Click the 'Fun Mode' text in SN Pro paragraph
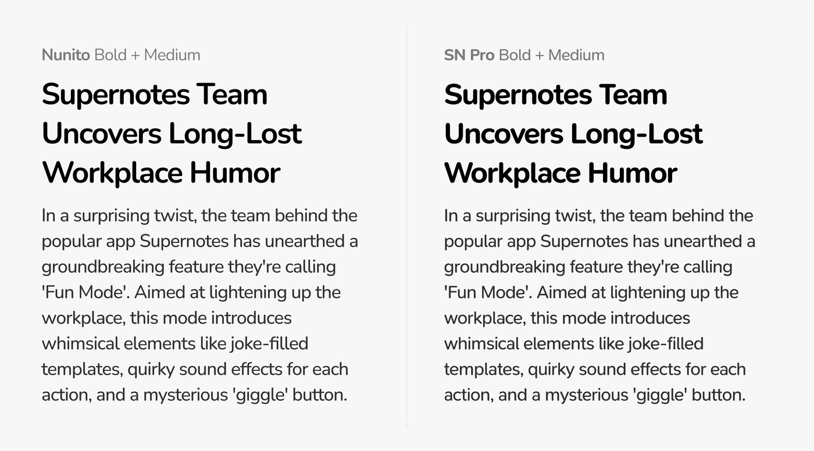This screenshot has width=814, height=451. (487, 292)
